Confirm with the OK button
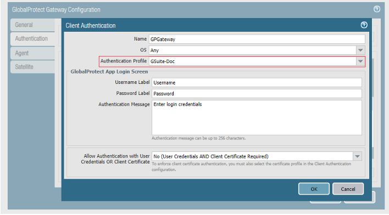 [314, 189]
